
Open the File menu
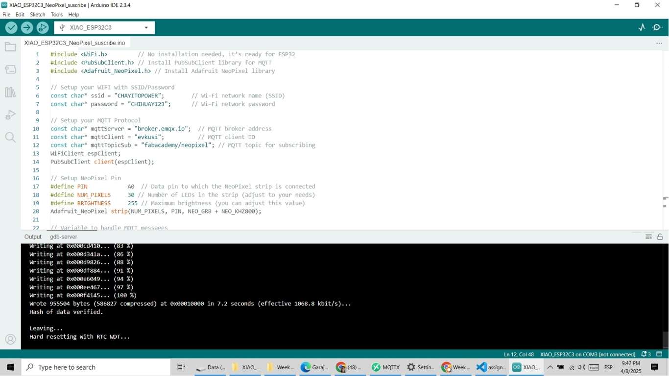click(6, 15)
